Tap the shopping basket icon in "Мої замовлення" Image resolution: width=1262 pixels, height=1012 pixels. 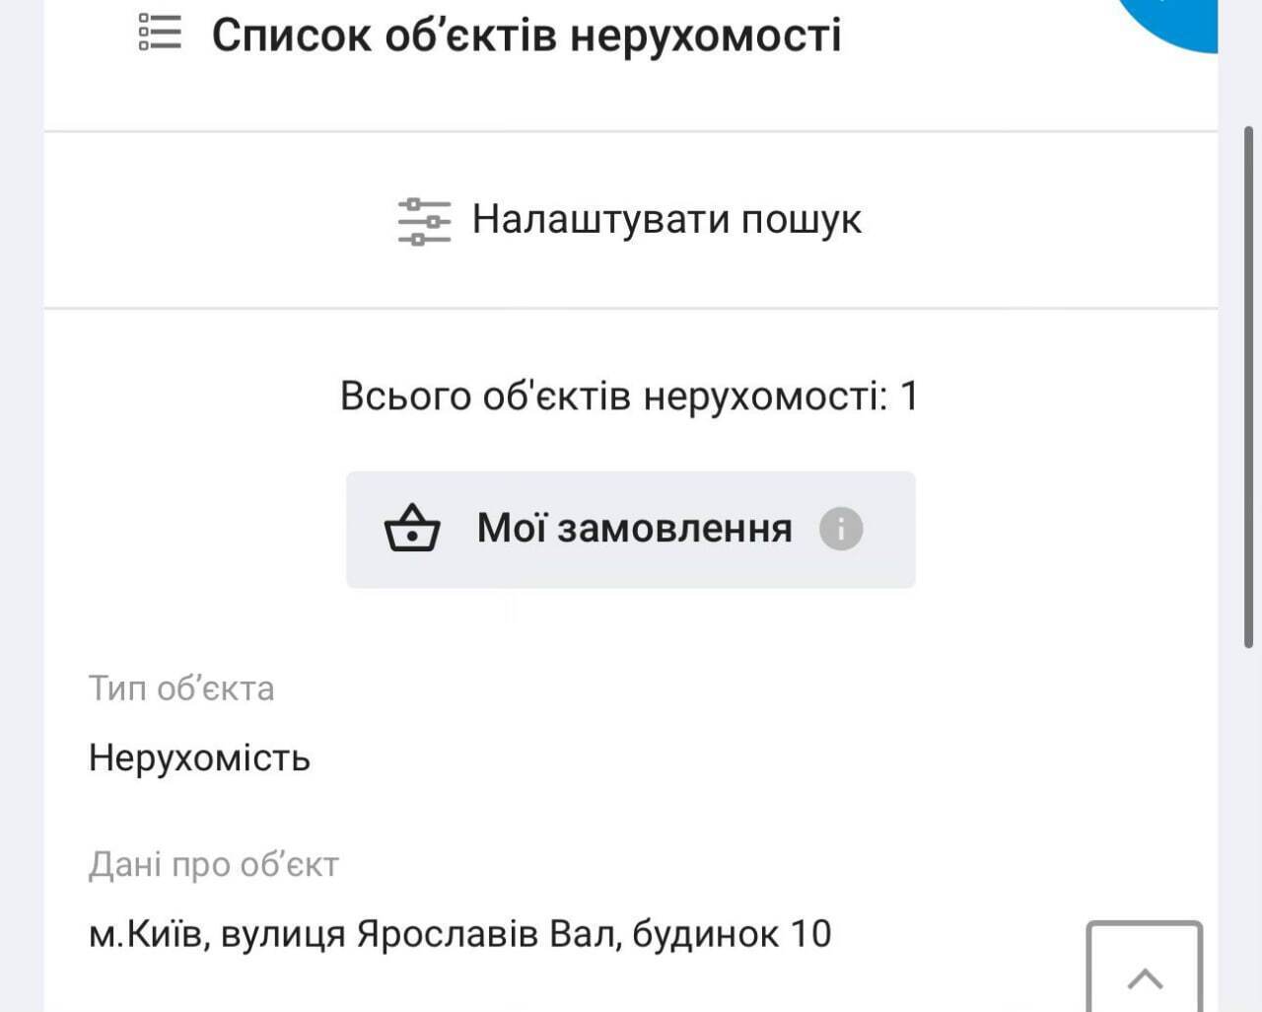click(412, 529)
